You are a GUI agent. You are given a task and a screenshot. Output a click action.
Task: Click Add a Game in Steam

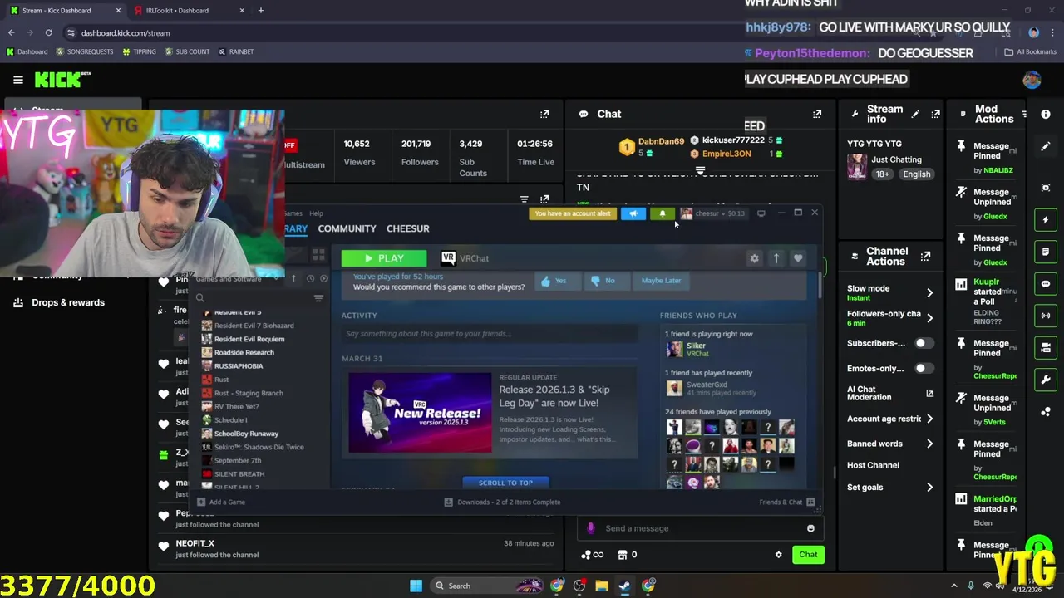(x=221, y=502)
